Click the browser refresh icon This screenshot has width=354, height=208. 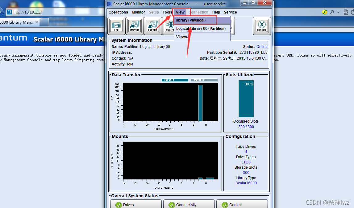(352, 12)
